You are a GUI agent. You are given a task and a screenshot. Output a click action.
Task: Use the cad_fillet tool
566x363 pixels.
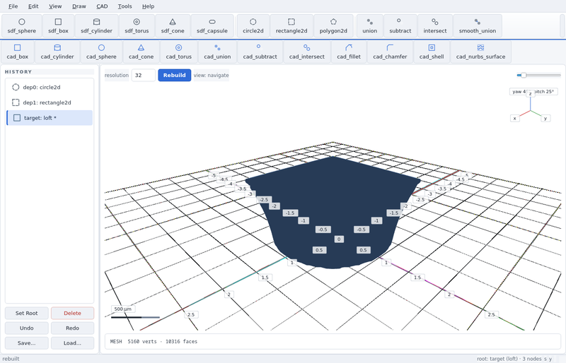[349, 52]
